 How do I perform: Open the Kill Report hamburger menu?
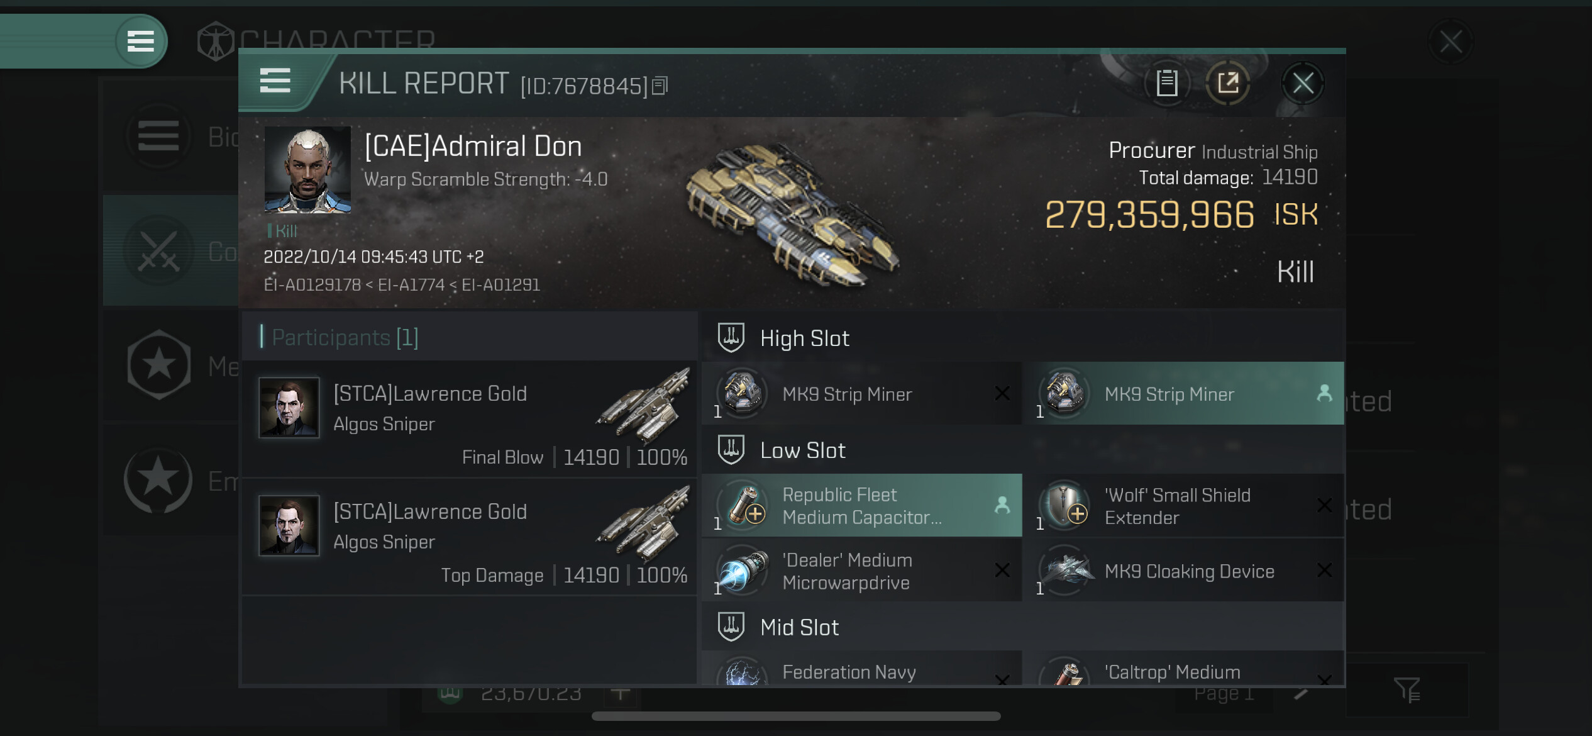point(275,82)
